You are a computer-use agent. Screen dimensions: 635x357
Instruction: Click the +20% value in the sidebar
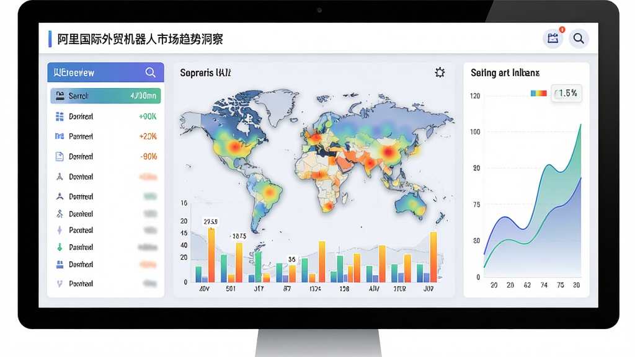[x=148, y=136]
